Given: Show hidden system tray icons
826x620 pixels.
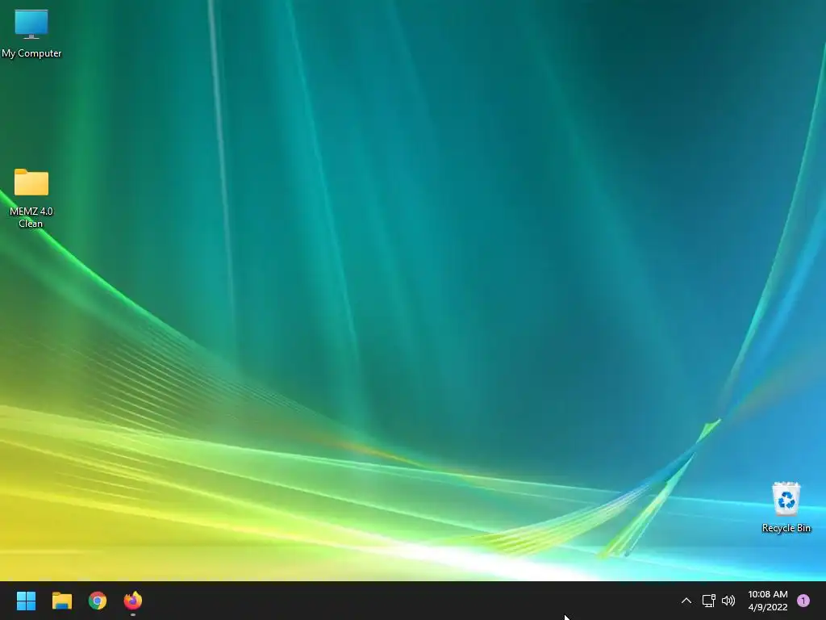Looking at the screenshot, I should click(686, 601).
